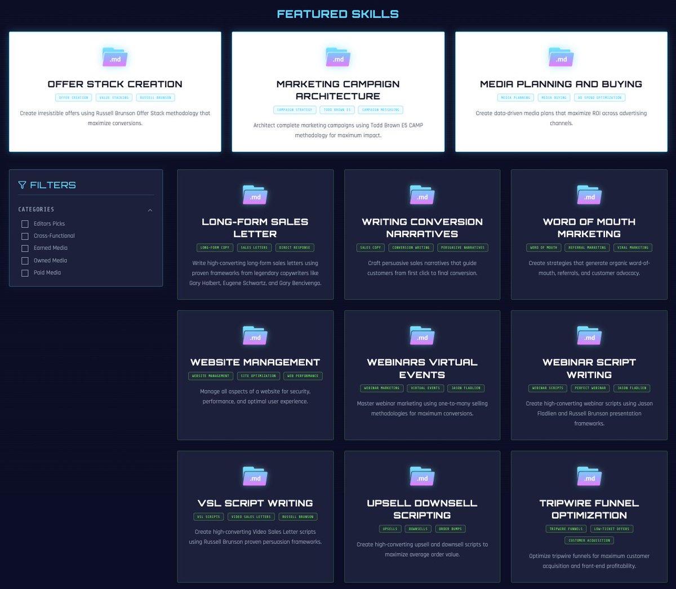Click Russell Brunson tag on Offer Stack Creation
676x589 pixels.
pos(155,98)
